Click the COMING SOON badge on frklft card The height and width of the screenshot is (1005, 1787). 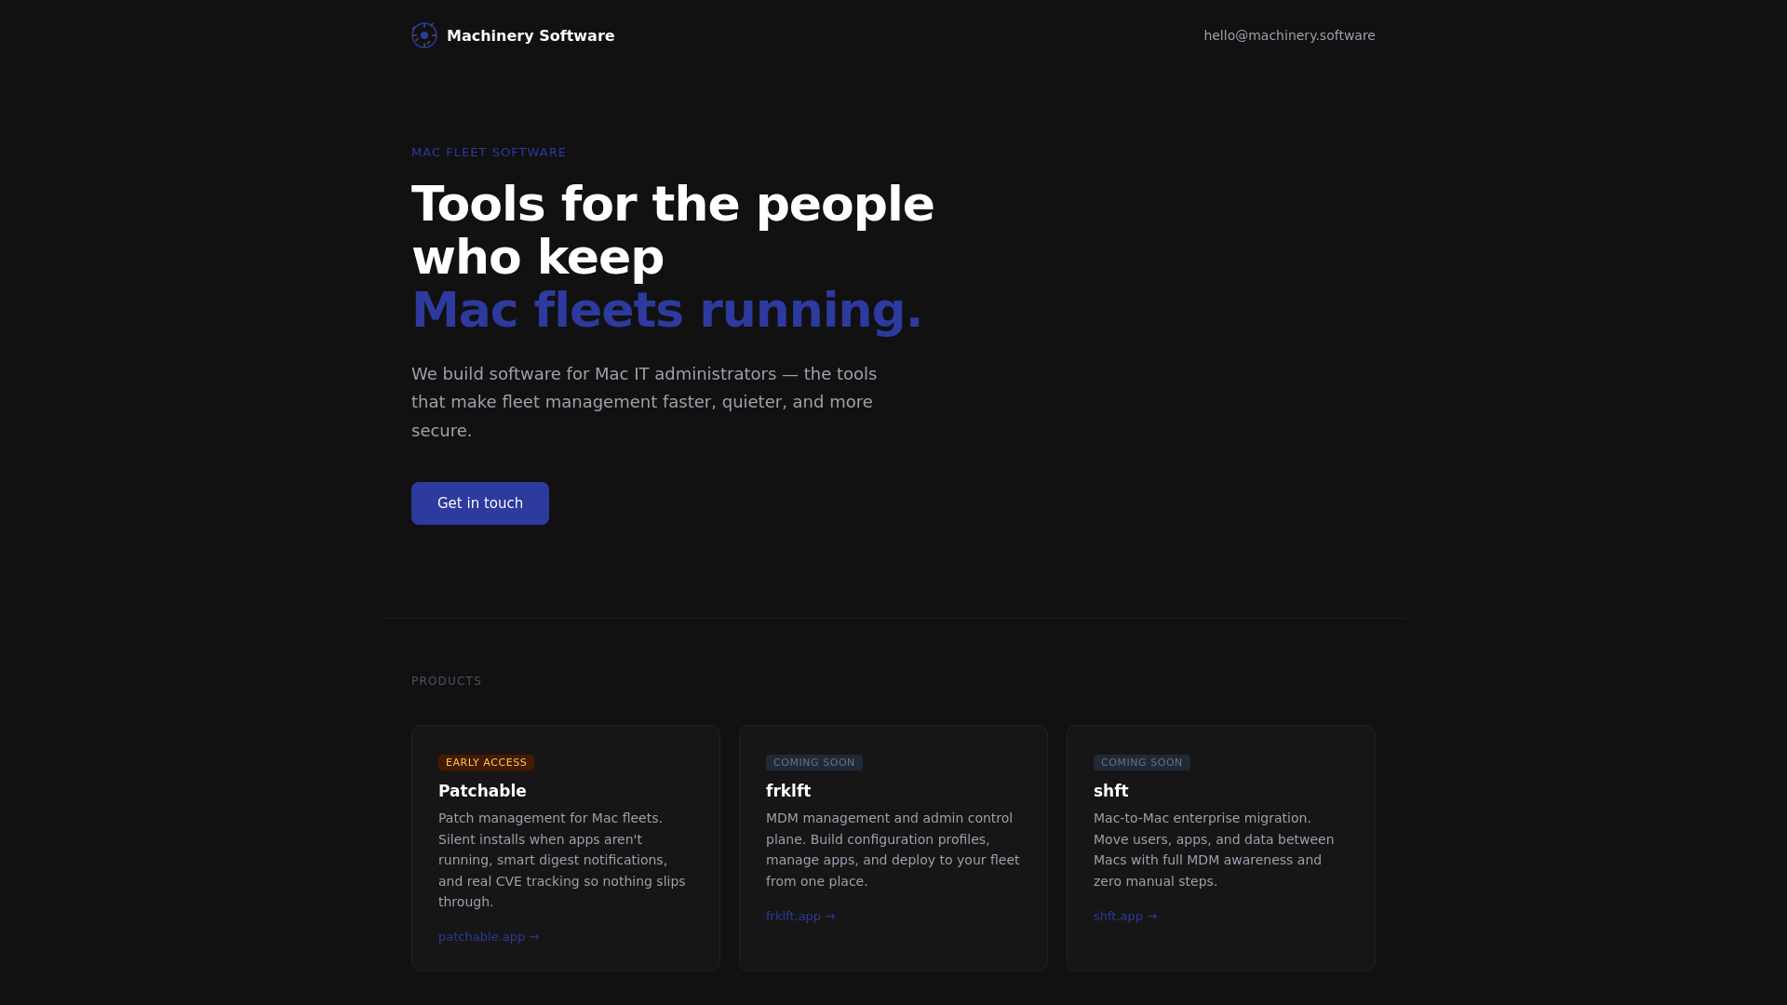tap(814, 762)
